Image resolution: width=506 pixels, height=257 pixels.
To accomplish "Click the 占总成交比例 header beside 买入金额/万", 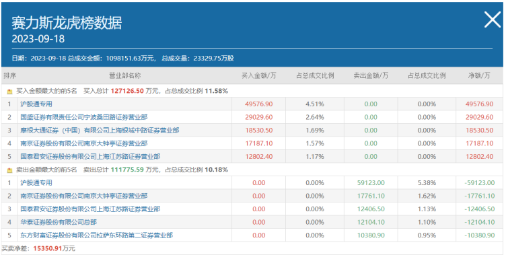I will (315, 76).
